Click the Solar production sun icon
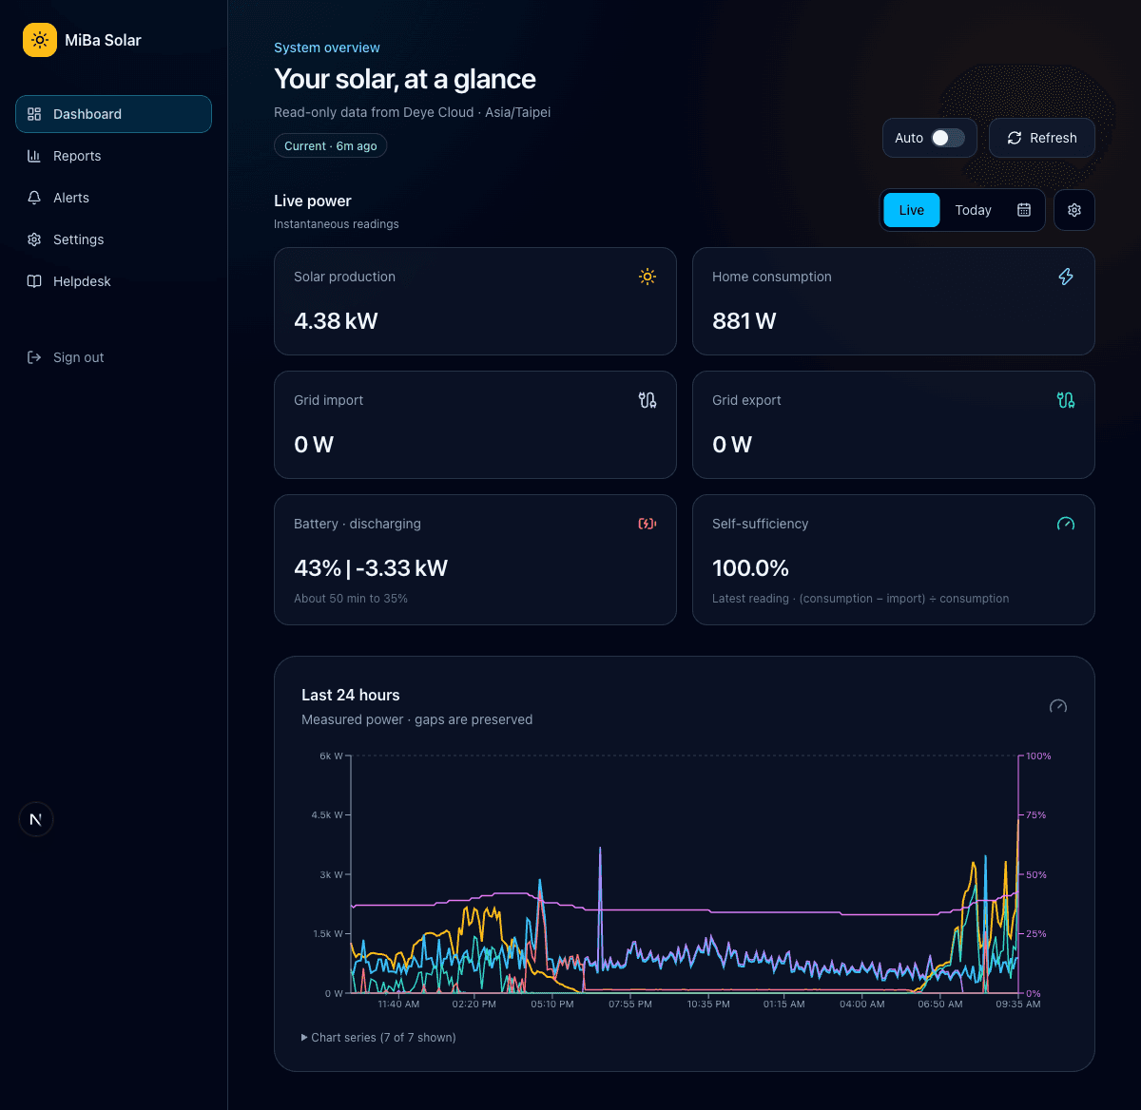This screenshot has height=1110, width=1141. pos(648,277)
